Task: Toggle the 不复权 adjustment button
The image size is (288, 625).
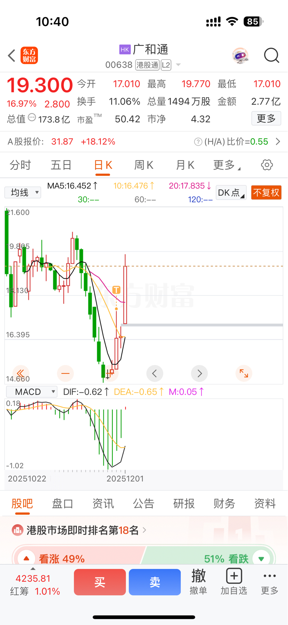Action: [x=266, y=193]
